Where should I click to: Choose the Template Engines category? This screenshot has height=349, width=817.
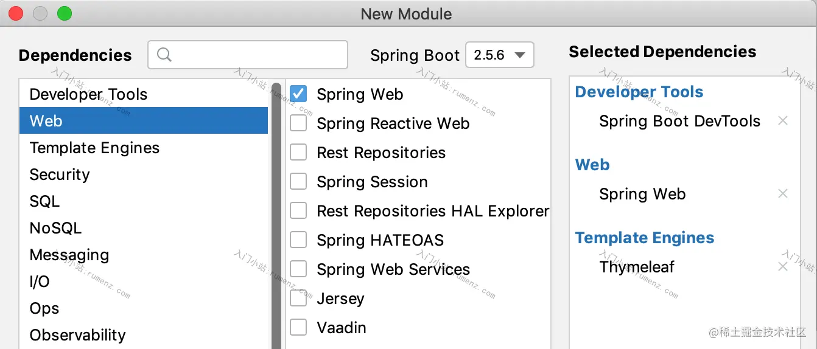pyautogui.click(x=144, y=148)
